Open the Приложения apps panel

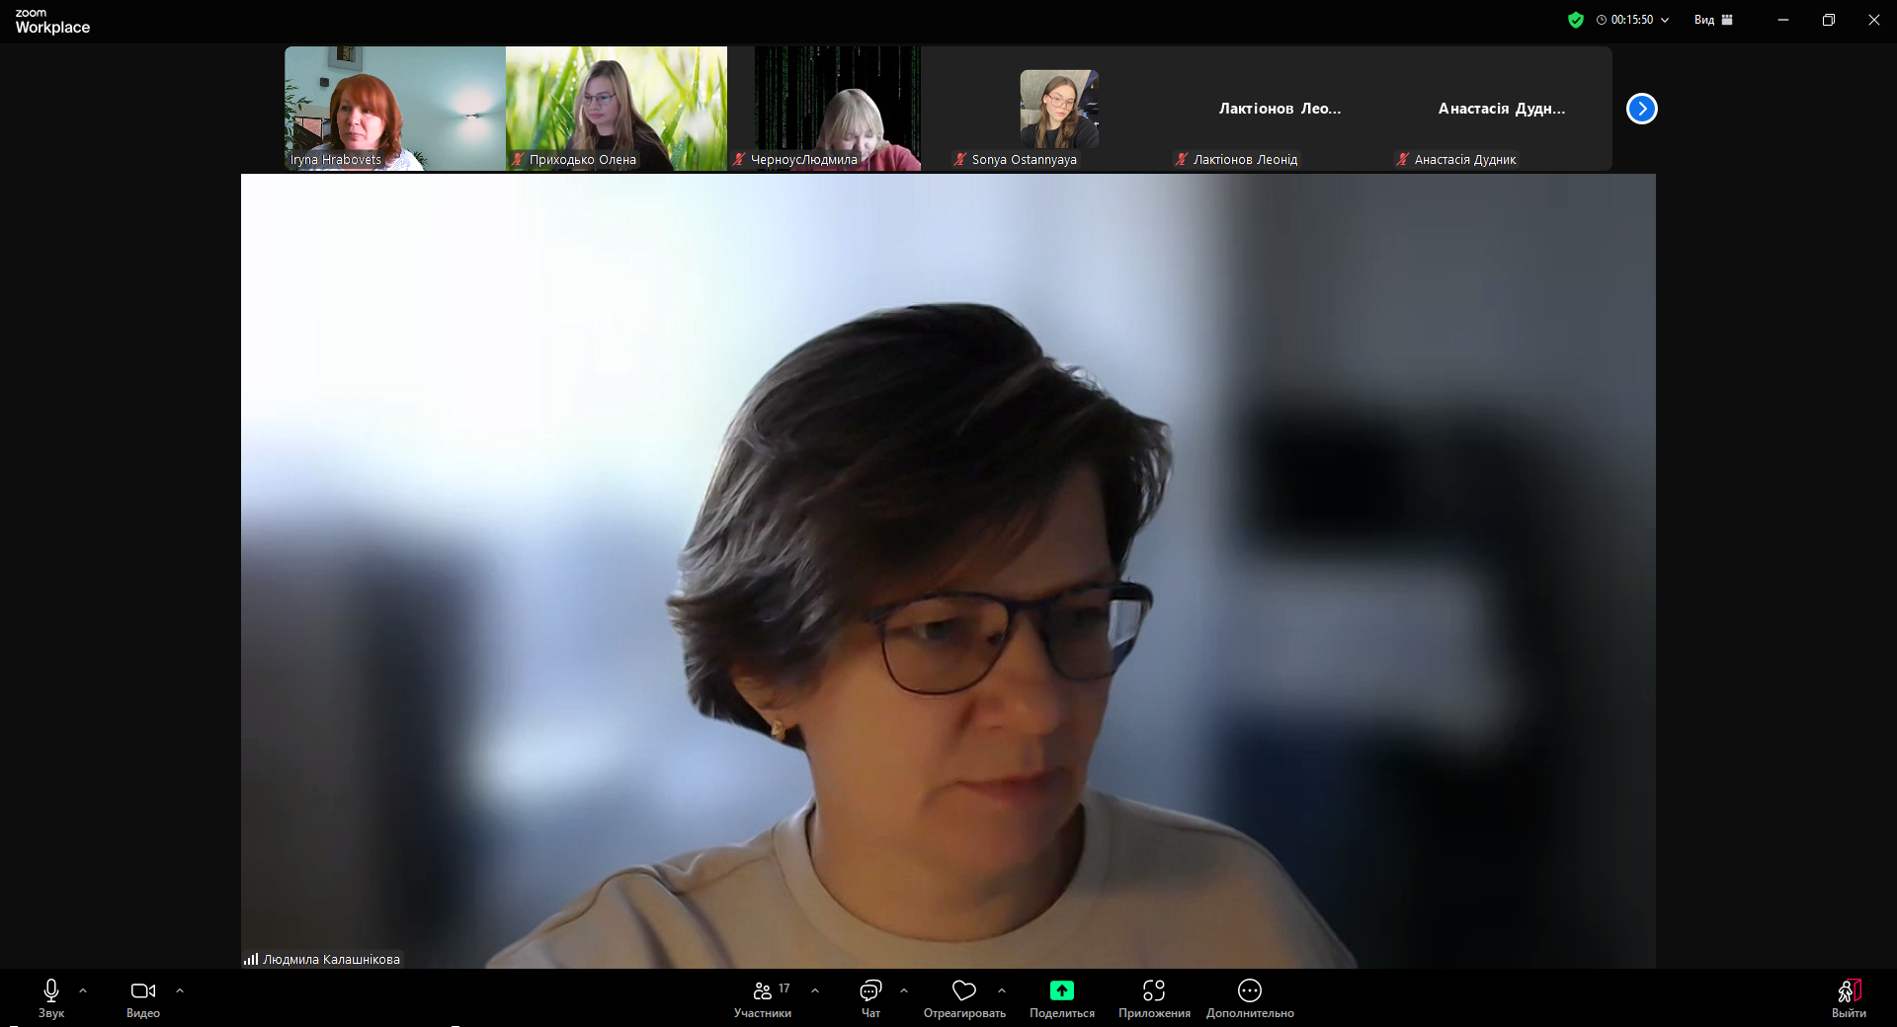coord(1153,997)
